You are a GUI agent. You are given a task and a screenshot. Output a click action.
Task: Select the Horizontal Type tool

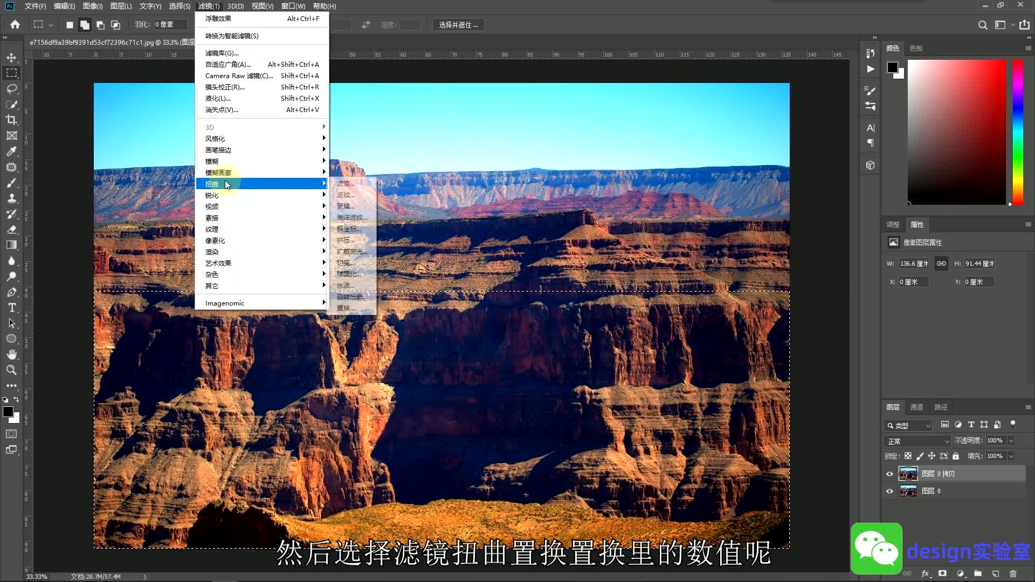coord(11,308)
